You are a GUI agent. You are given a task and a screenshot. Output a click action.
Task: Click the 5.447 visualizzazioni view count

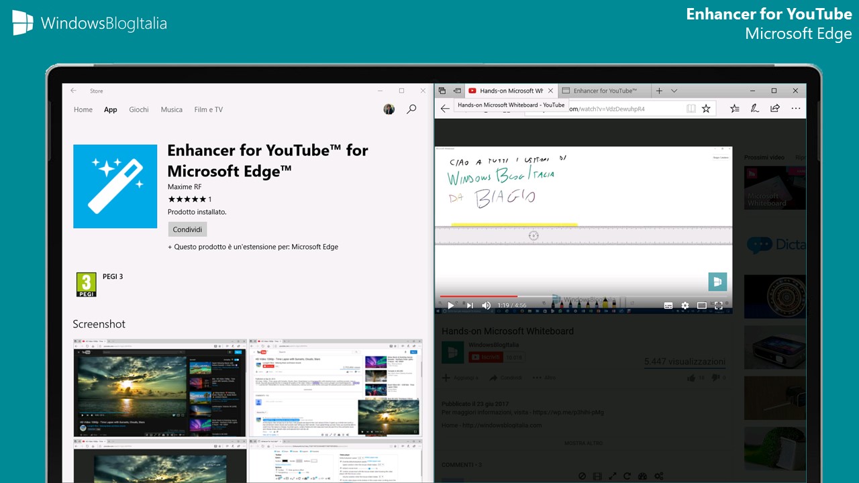(685, 362)
